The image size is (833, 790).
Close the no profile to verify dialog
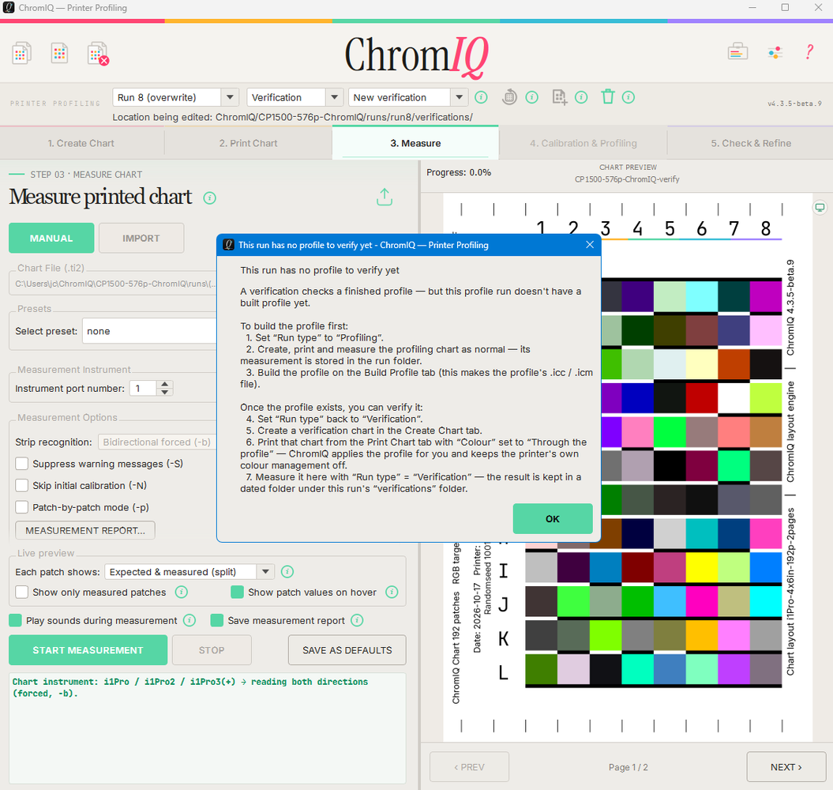[590, 245]
